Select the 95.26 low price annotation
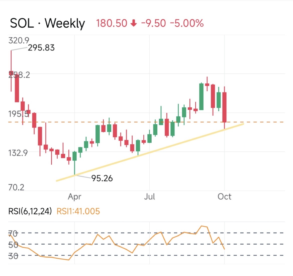Image resolution: width=293 pixels, height=276 pixels. point(102,178)
